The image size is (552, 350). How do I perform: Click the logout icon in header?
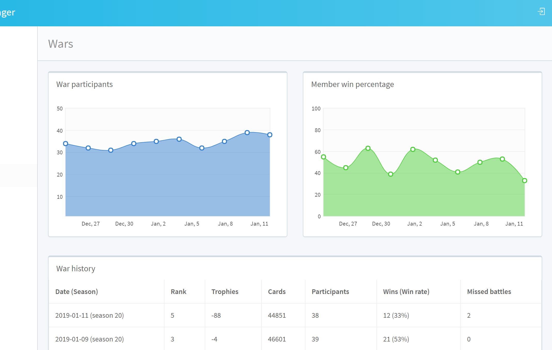pyautogui.click(x=541, y=12)
